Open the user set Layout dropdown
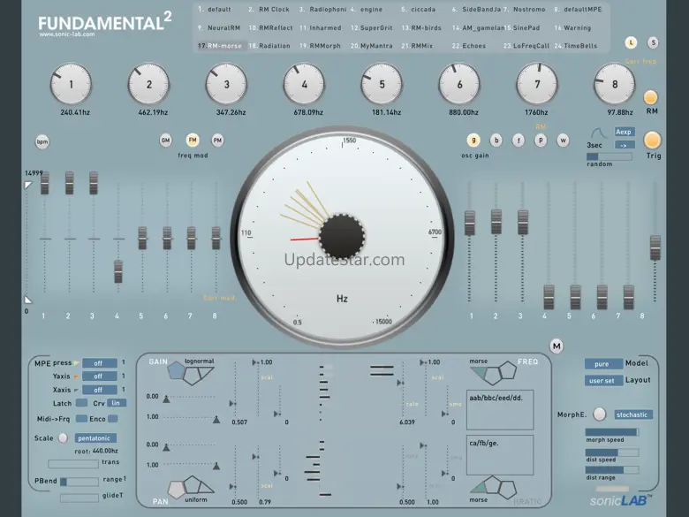 point(603,381)
